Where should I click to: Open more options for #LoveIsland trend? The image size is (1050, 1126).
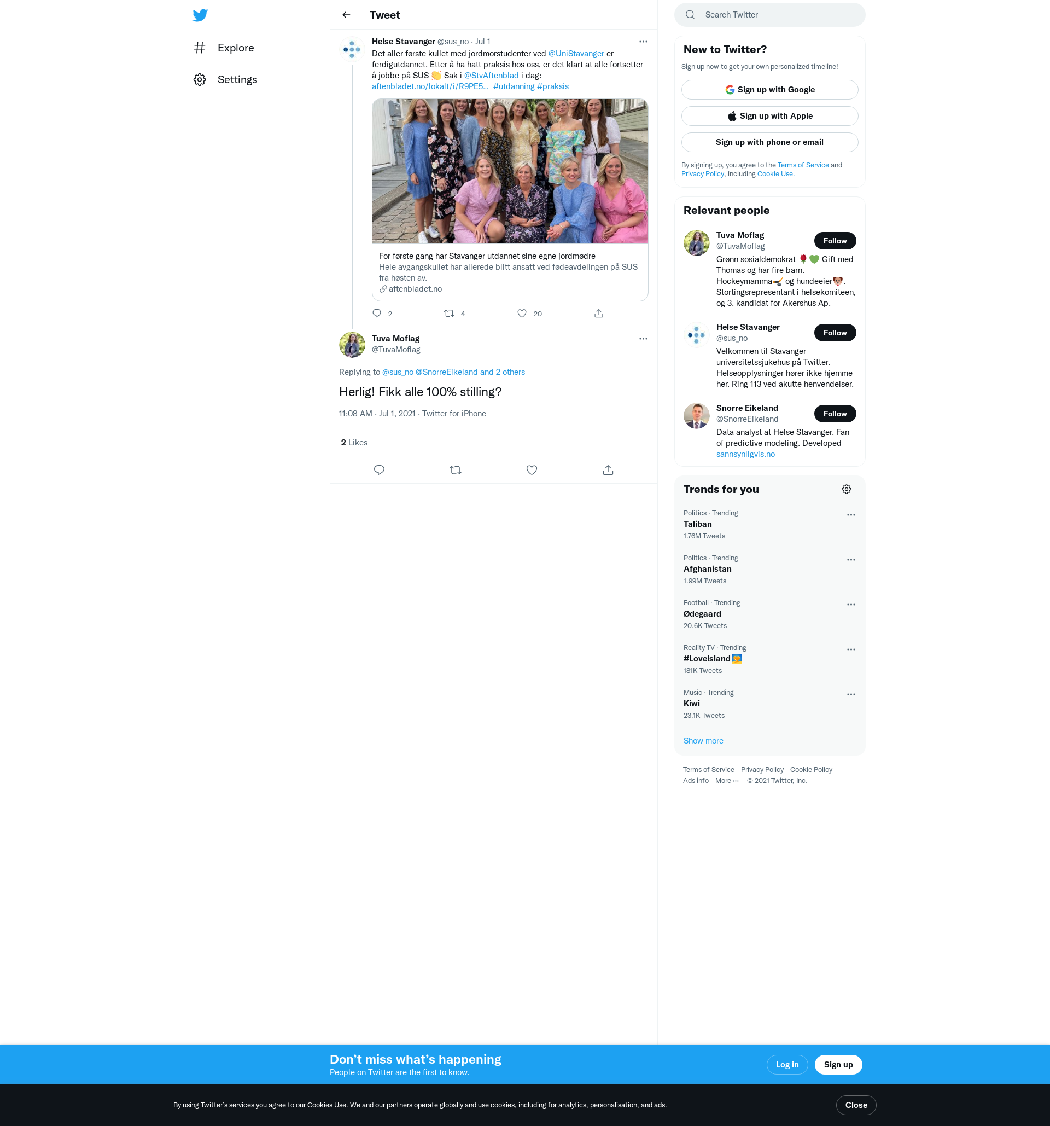pos(851,649)
